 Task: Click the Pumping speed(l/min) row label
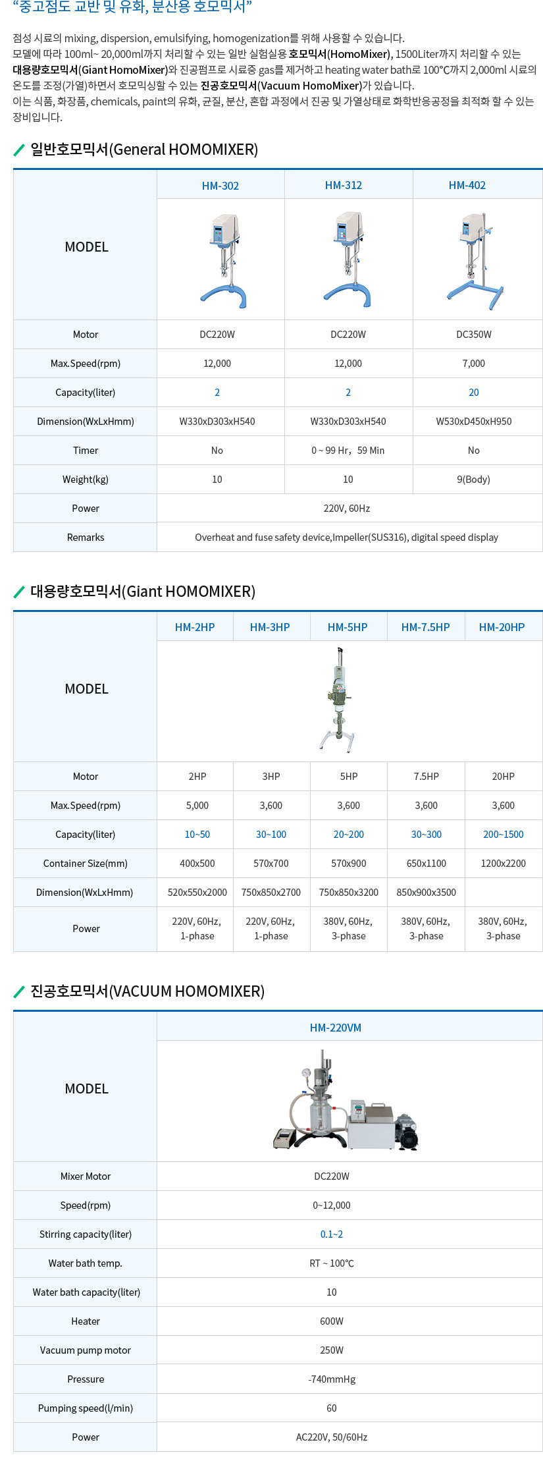(86, 1408)
